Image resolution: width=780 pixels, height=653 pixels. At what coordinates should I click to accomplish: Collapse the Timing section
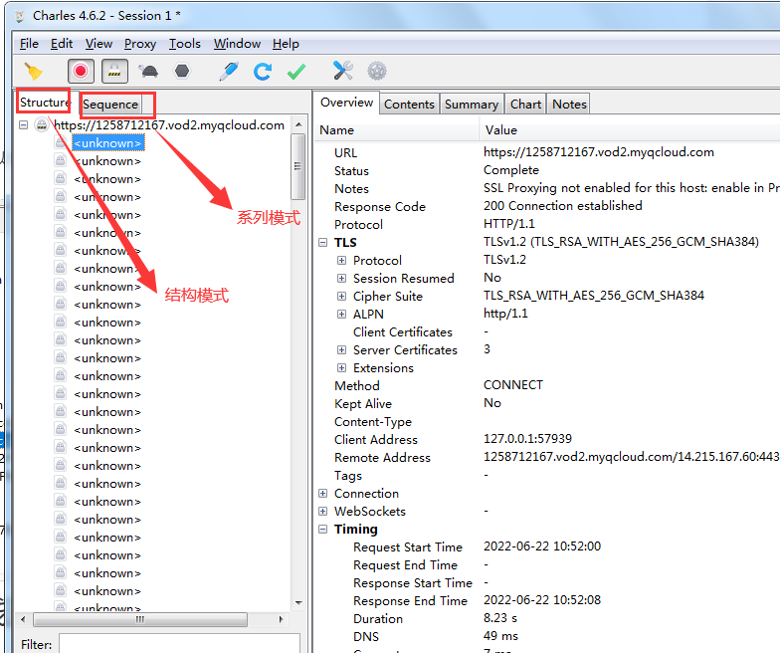click(322, 530)
